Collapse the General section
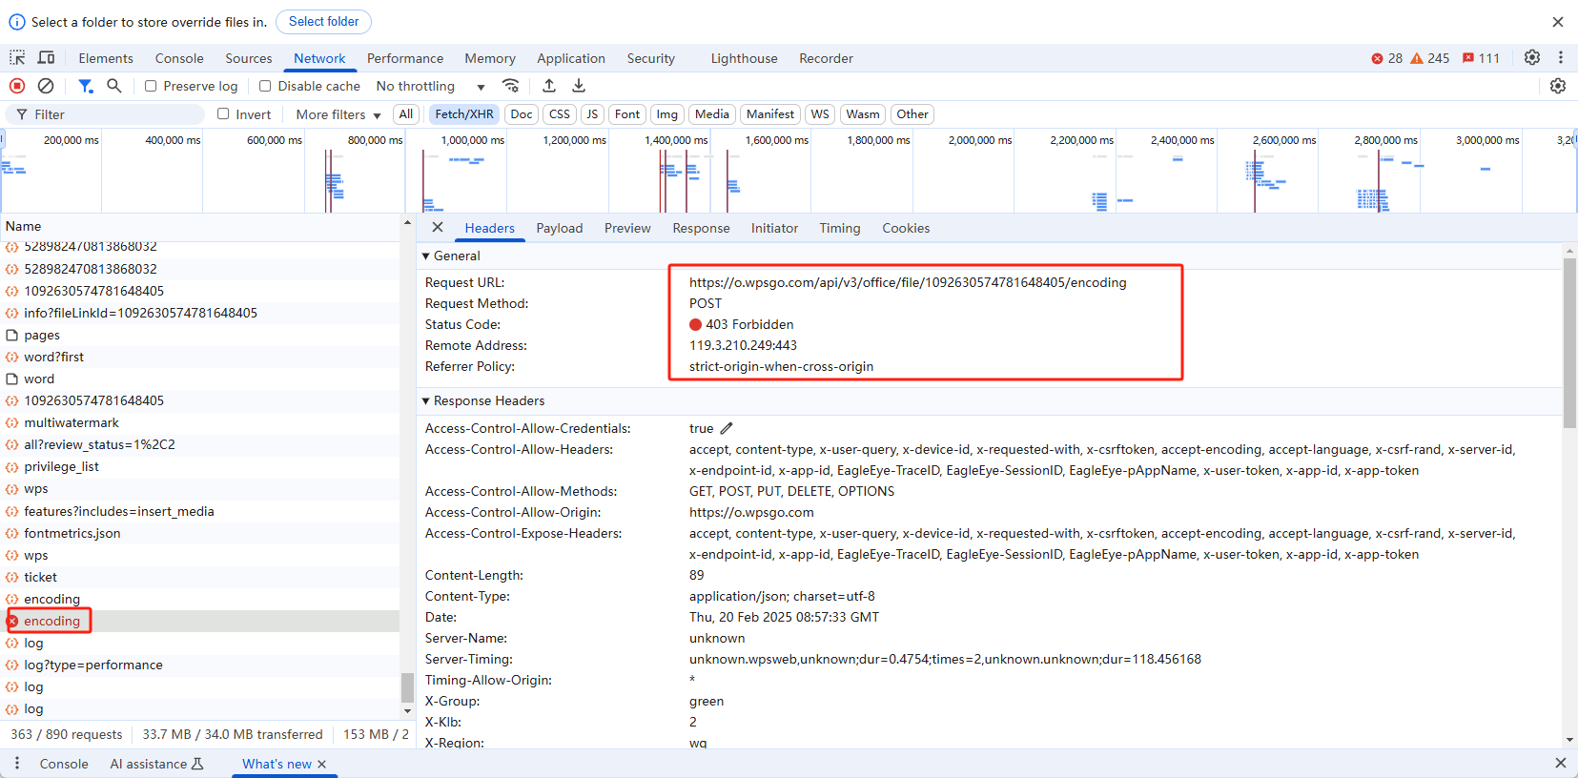Viewport: 1578px width, 778px height. pos(426,256)
